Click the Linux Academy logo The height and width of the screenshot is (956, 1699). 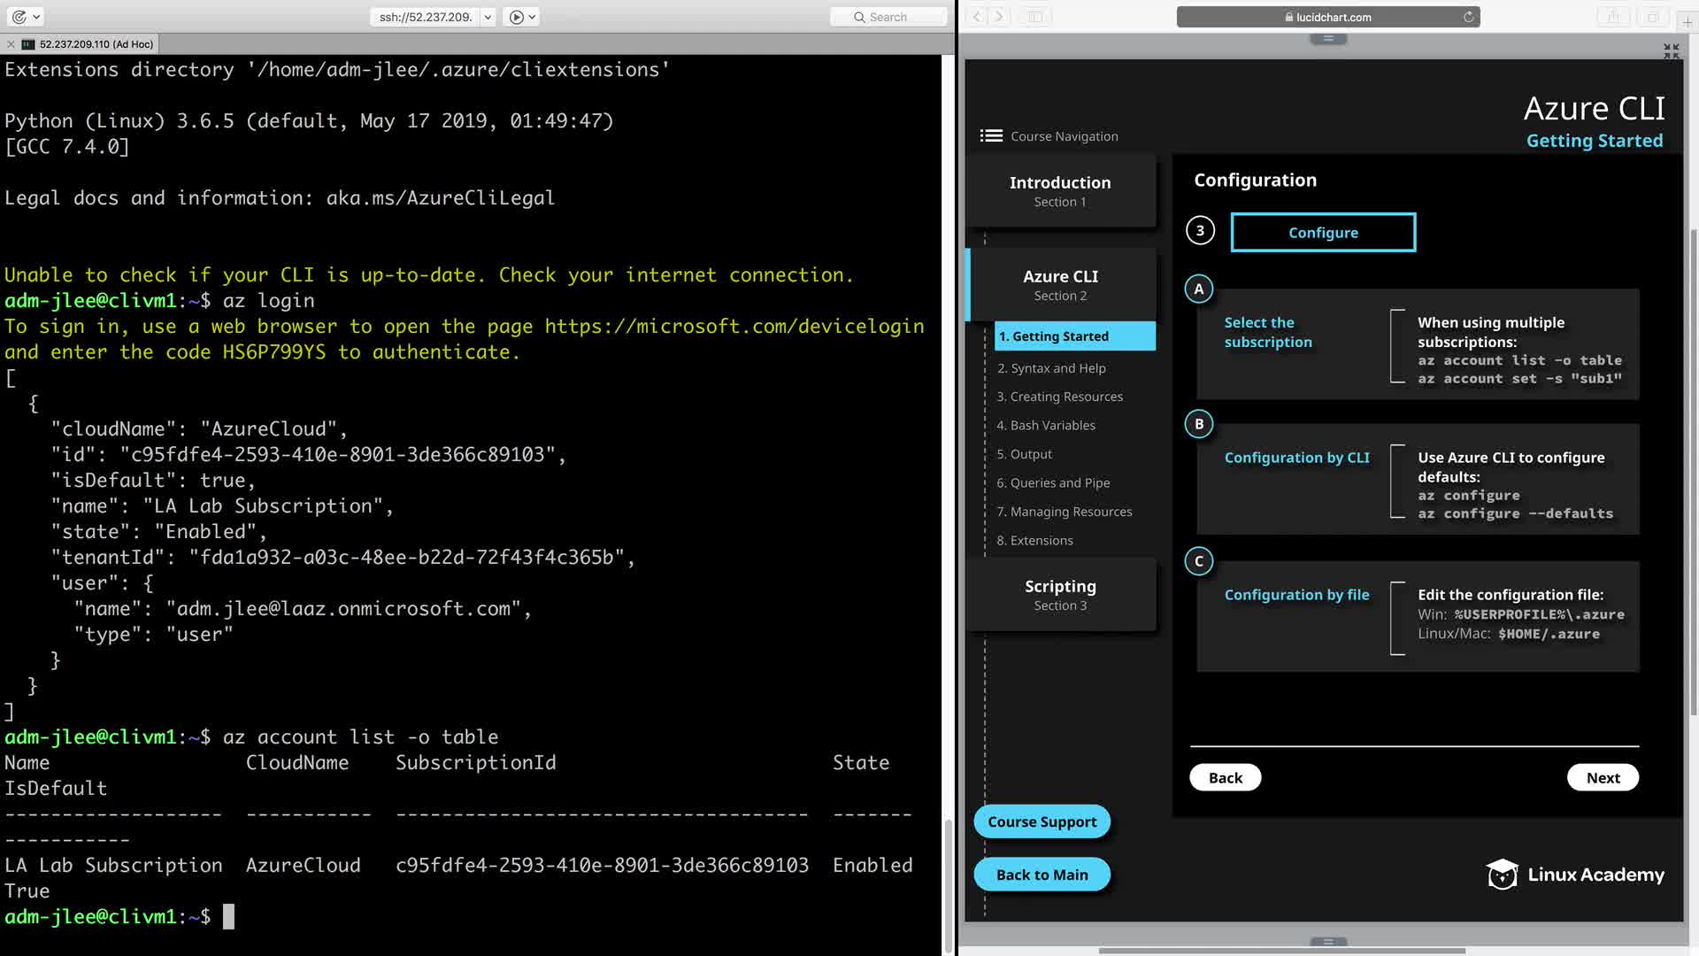tap(1575, 875)
